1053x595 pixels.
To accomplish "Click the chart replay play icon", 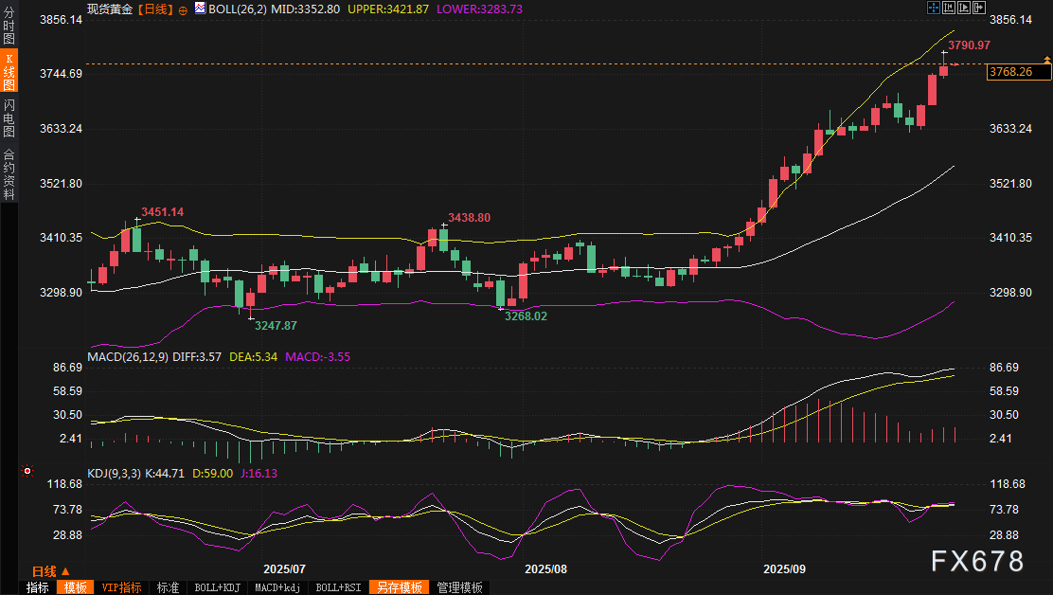I will pos(962,8).
